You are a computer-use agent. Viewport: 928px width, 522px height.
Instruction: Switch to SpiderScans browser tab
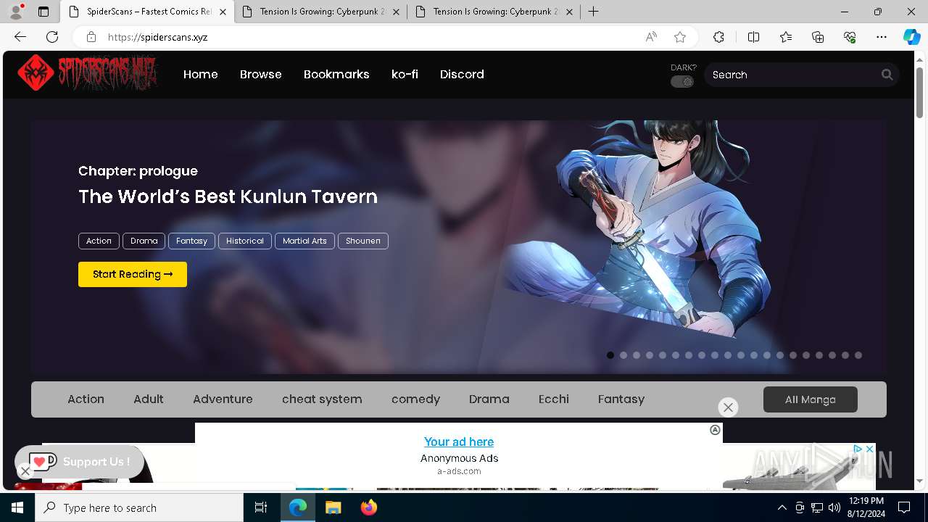[x=147, y=12]
